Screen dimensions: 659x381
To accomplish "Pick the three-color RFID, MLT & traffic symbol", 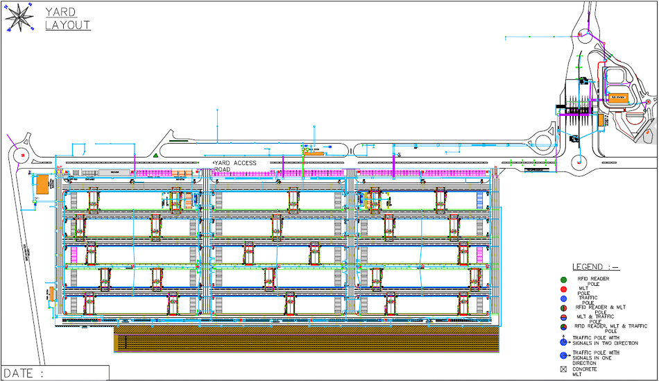I will (564, 326).
